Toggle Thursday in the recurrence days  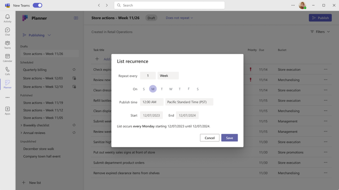(180, 89)
